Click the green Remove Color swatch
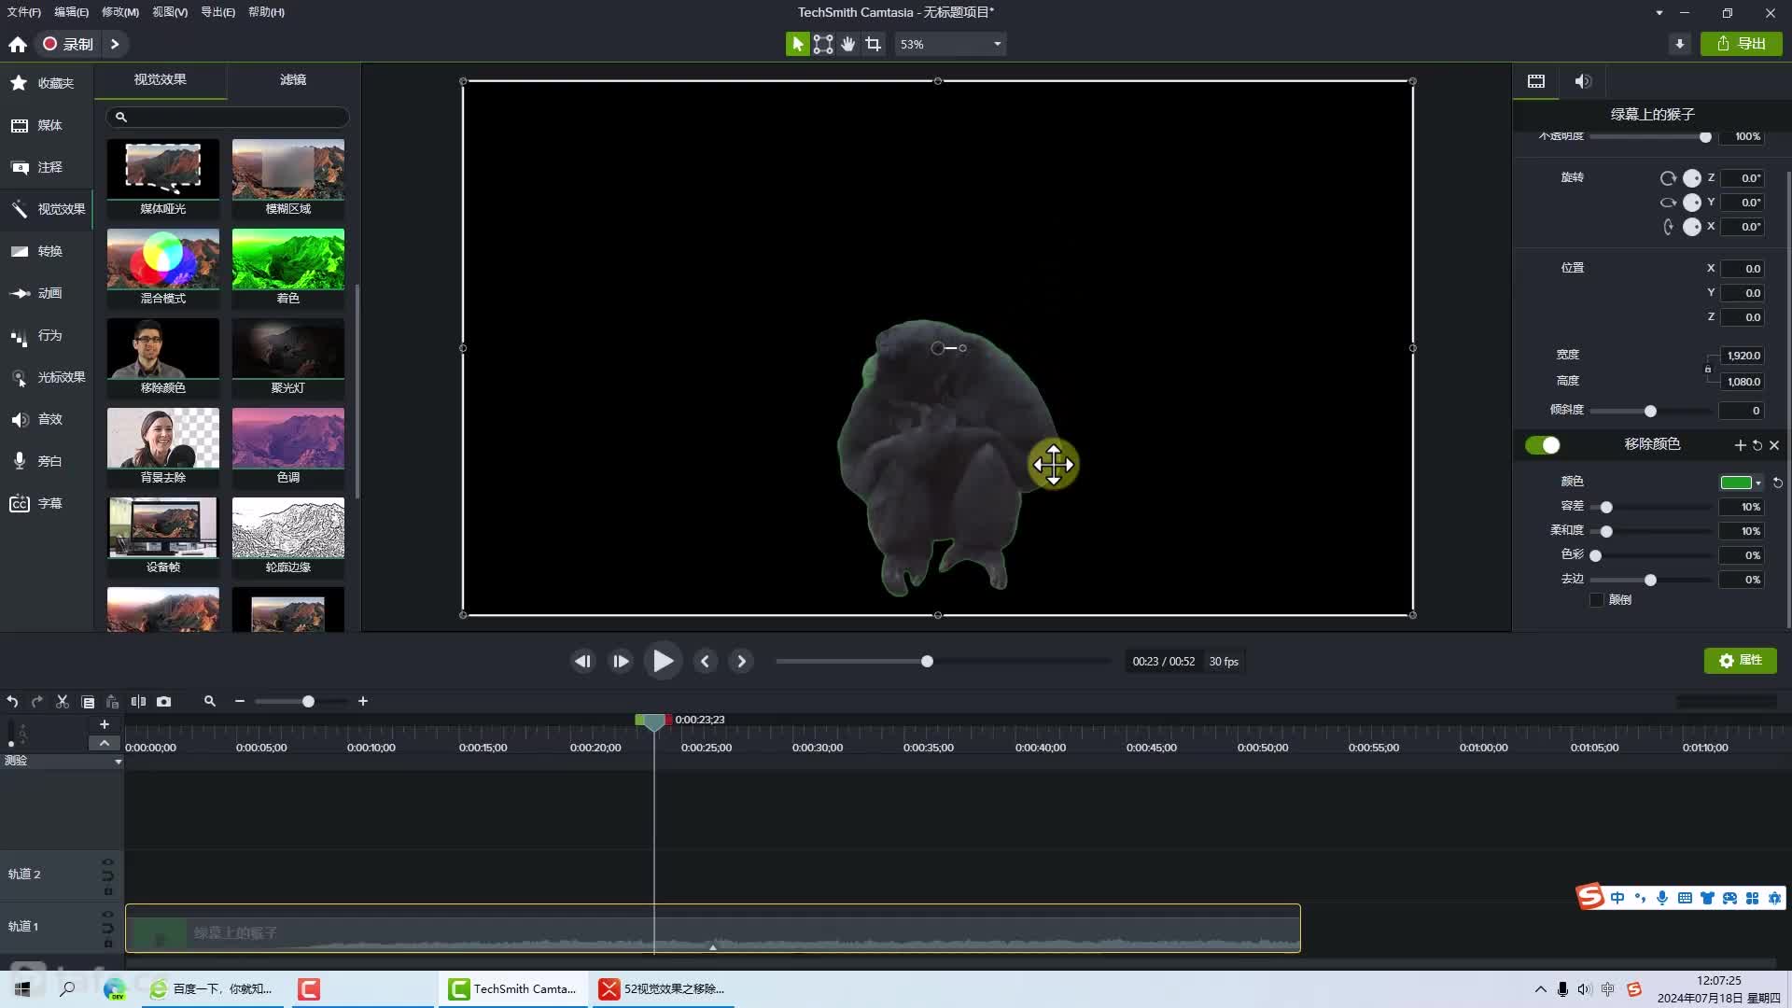 pyautogui.click(x=1736, y=483)
